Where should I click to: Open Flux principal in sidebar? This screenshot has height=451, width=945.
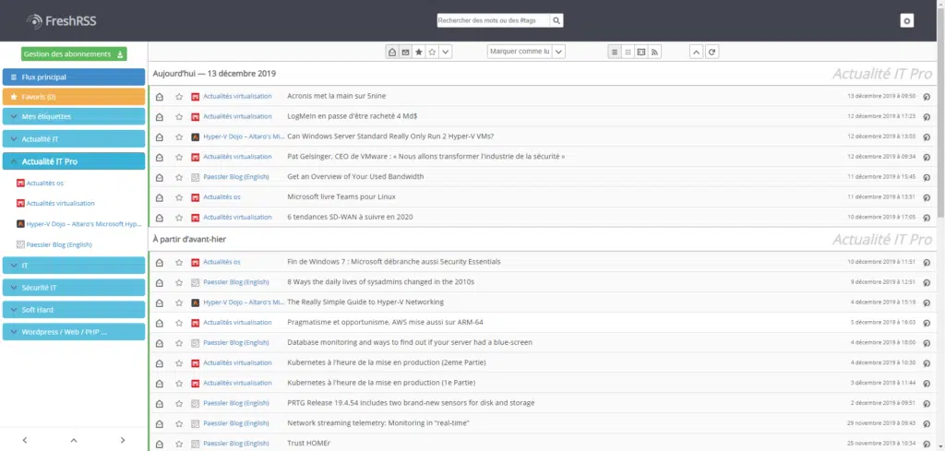74,77
